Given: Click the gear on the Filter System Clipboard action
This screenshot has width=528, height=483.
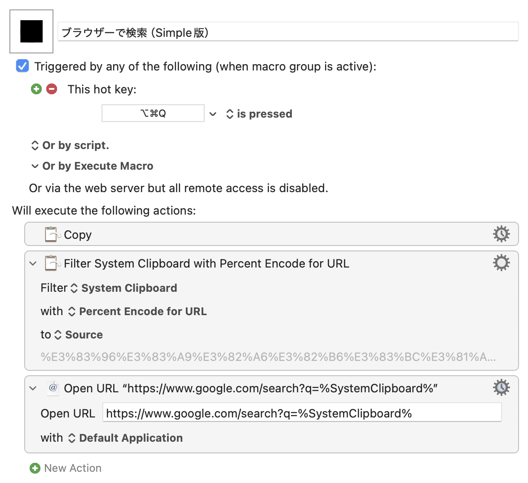Looking at the screenshot, I should (502, 263).
